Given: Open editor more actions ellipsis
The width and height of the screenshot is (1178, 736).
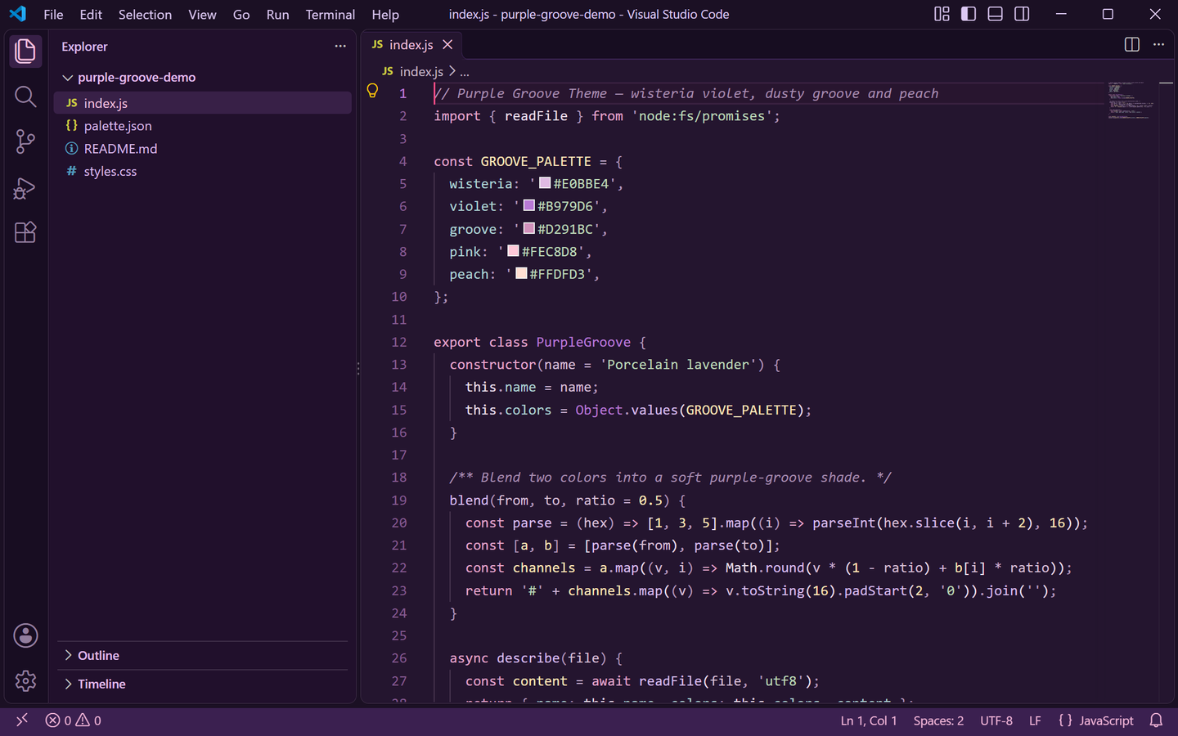Looking at the screenshot, I should click(1158, 45).
